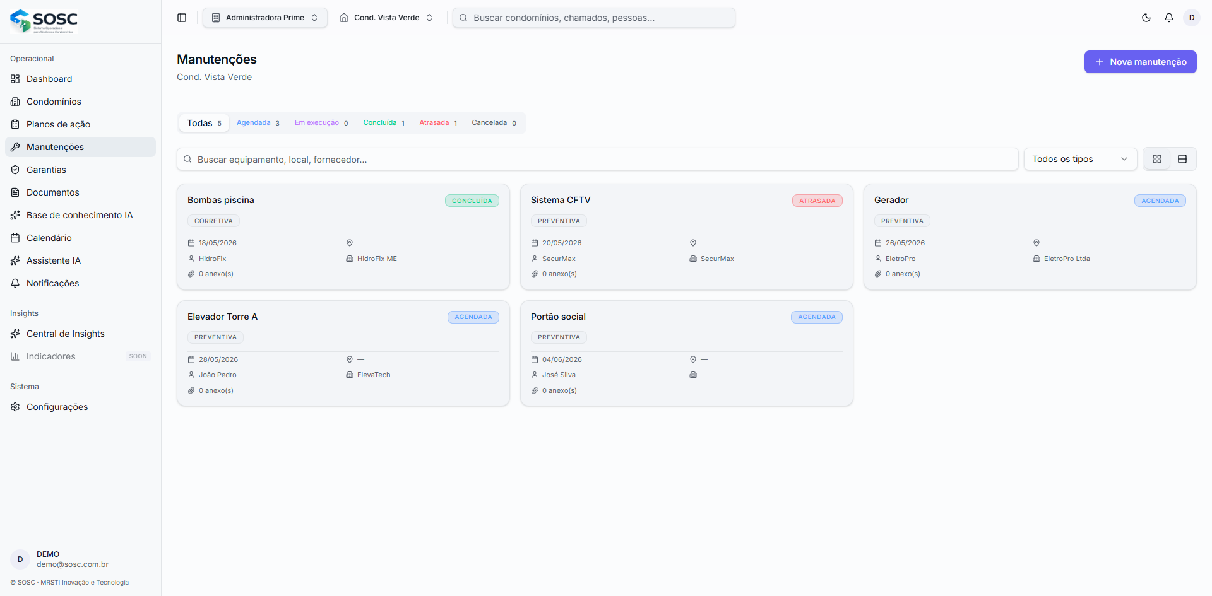This screenshot has width=1212, height=596.
Task: Filter by the Em execução tab
Action: click(x=321, y=123)
